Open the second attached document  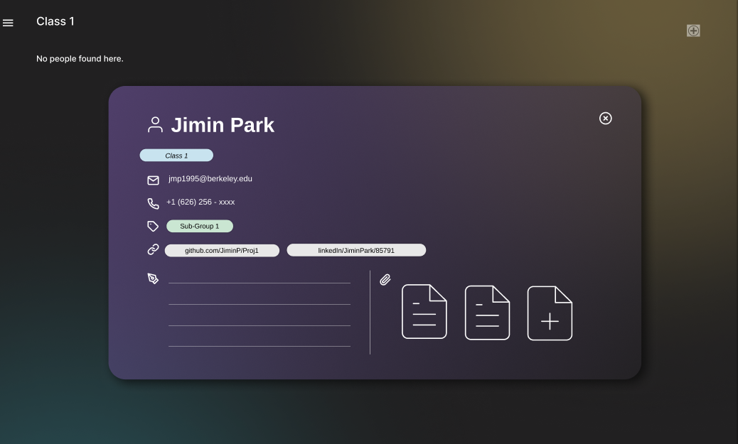point(487,312)
